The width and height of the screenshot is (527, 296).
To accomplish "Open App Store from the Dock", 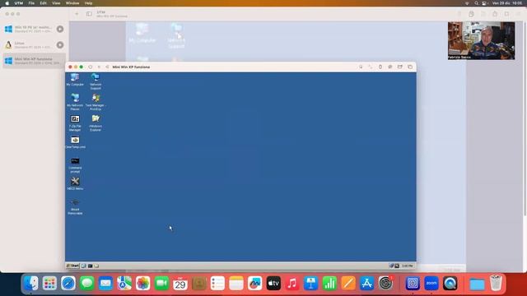I will 366,283.
